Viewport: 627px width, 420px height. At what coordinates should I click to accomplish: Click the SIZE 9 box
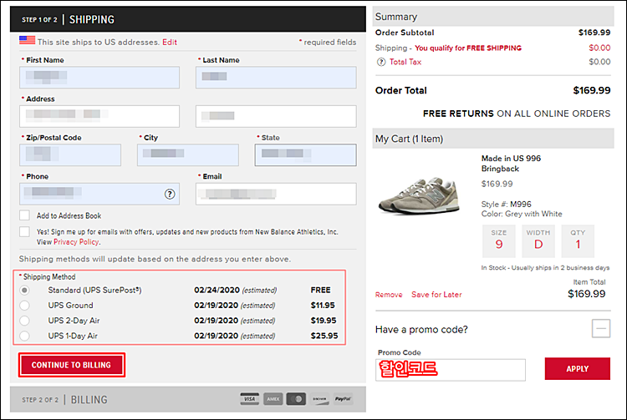(x=498, y=241)
